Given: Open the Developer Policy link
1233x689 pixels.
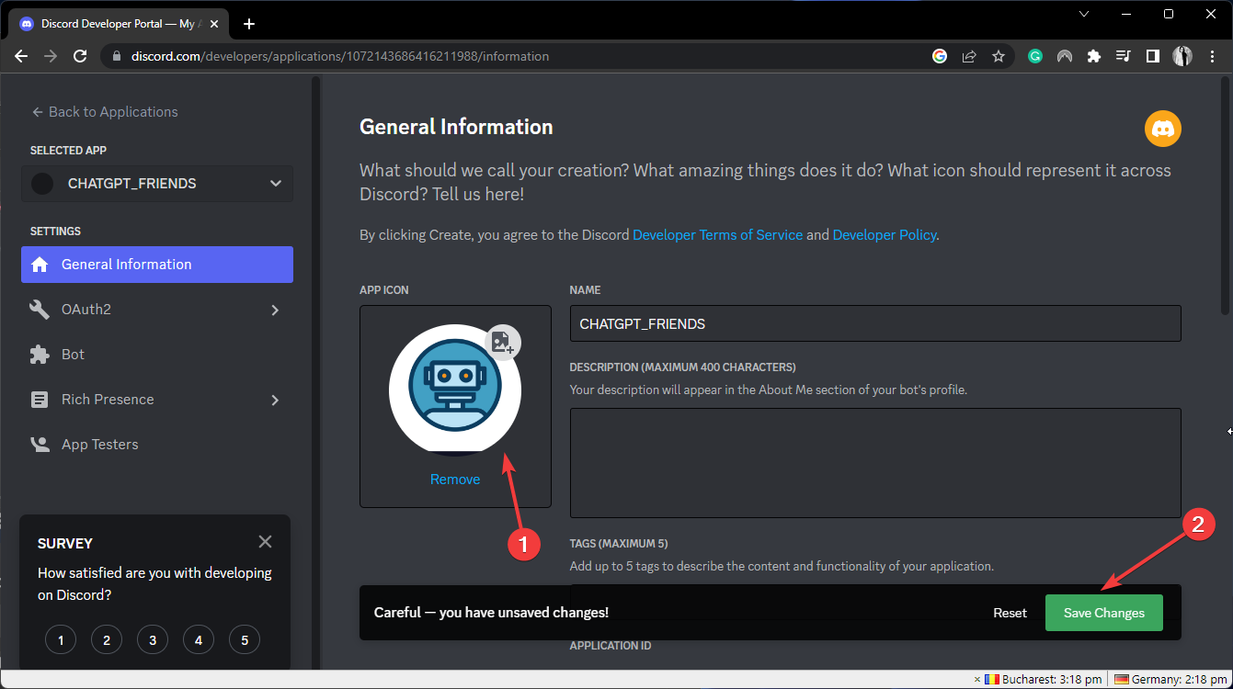Looking at the screenshot, I should coord(885,235).
